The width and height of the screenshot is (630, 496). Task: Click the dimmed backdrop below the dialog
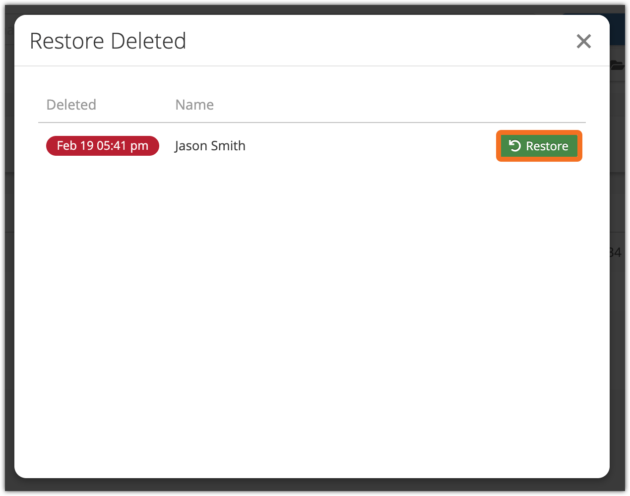pyautogui.click(x=312, y=485)
